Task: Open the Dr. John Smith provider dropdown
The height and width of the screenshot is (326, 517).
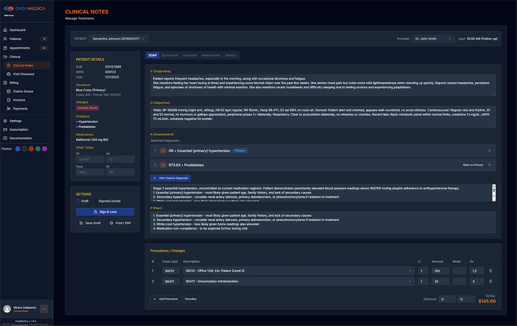Action: [433, 38]
